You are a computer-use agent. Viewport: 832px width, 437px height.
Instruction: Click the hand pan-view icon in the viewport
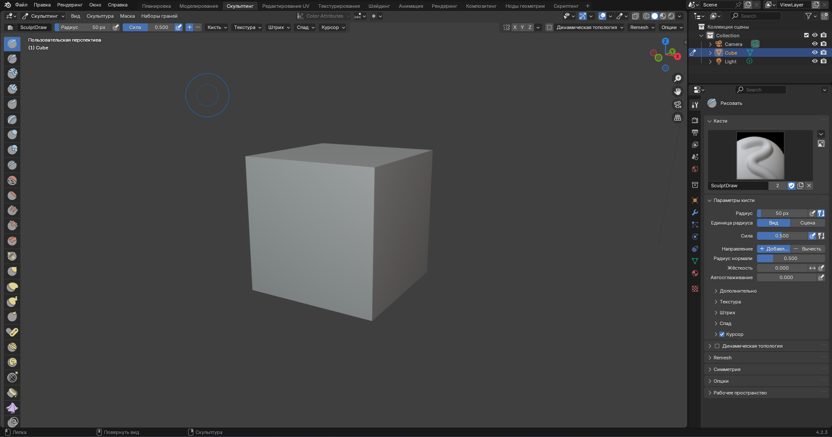678,91
